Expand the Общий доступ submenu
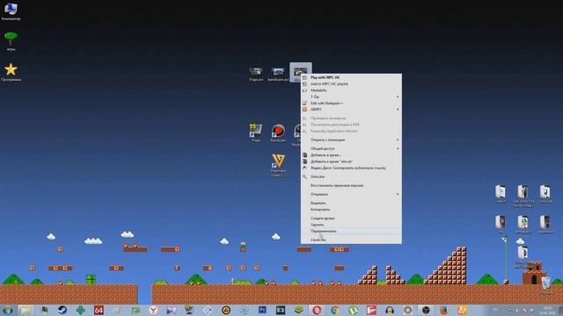This screenshot has height=316, width=563. [x=351, y=148]
